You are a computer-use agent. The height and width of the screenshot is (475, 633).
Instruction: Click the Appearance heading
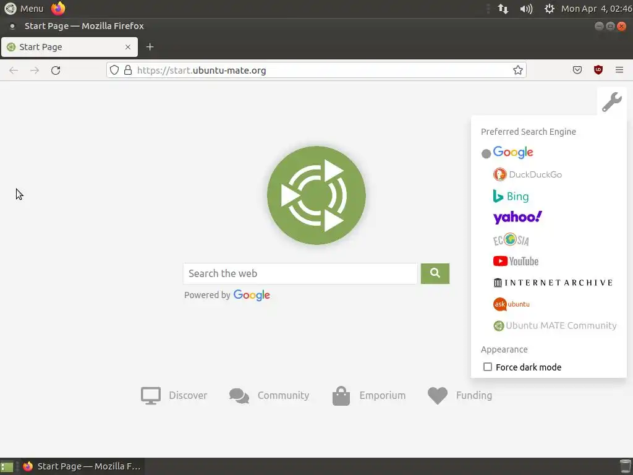[504, 349]
